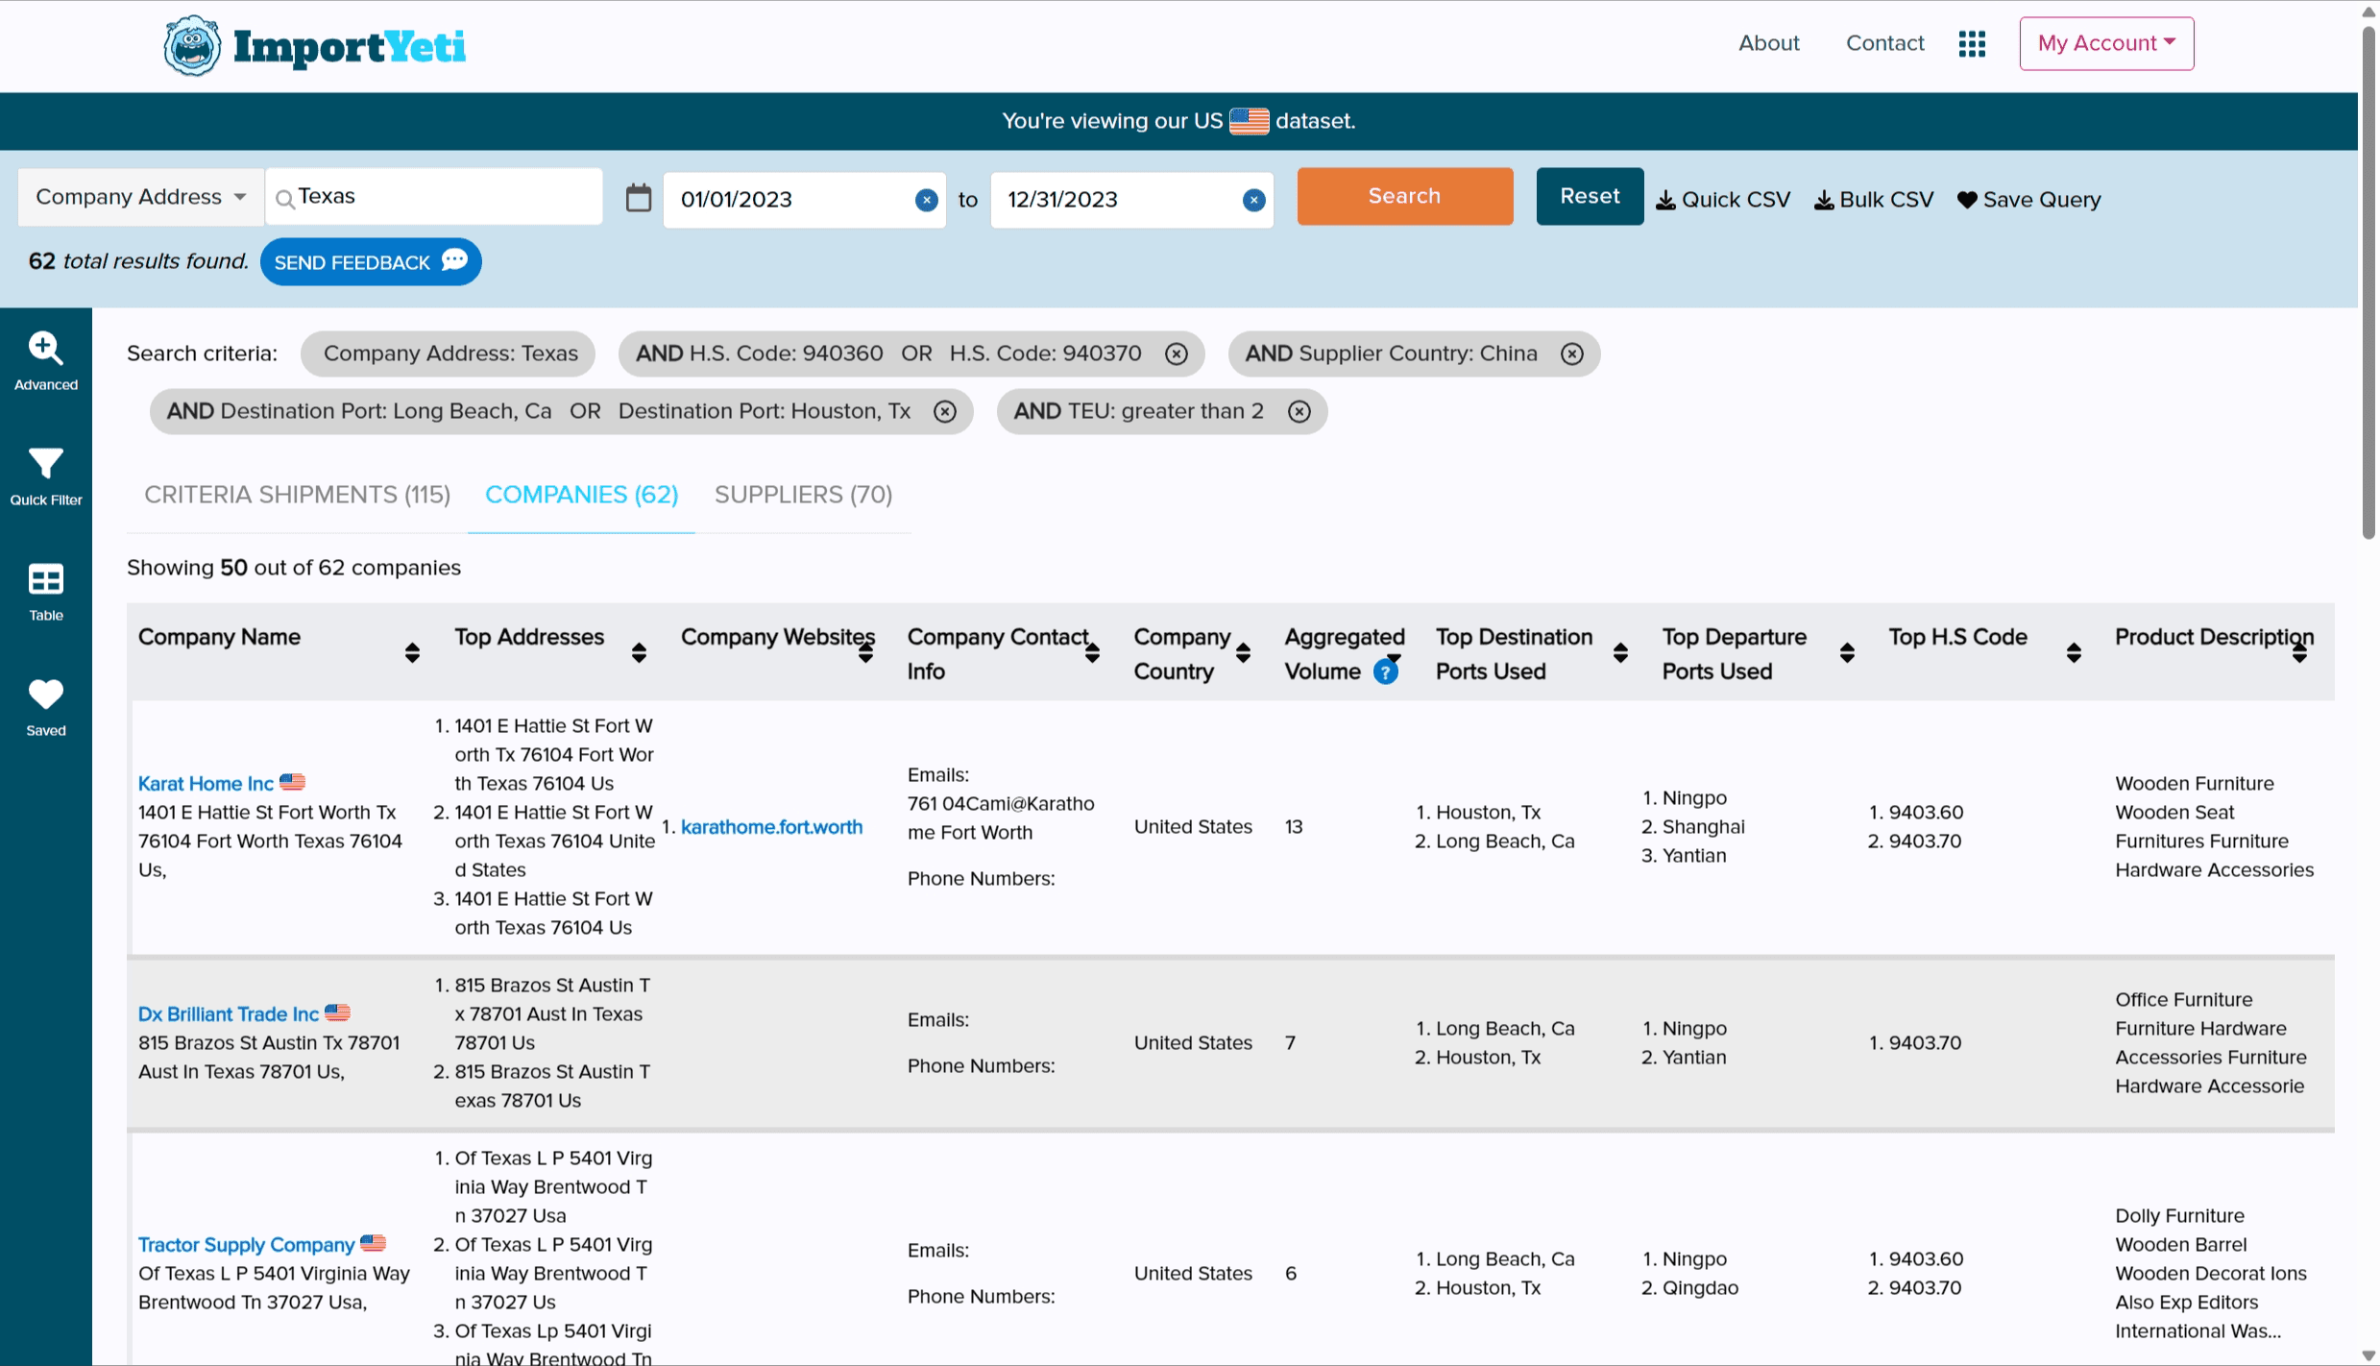Click Karat Home departure port Shanghai

1703,827
